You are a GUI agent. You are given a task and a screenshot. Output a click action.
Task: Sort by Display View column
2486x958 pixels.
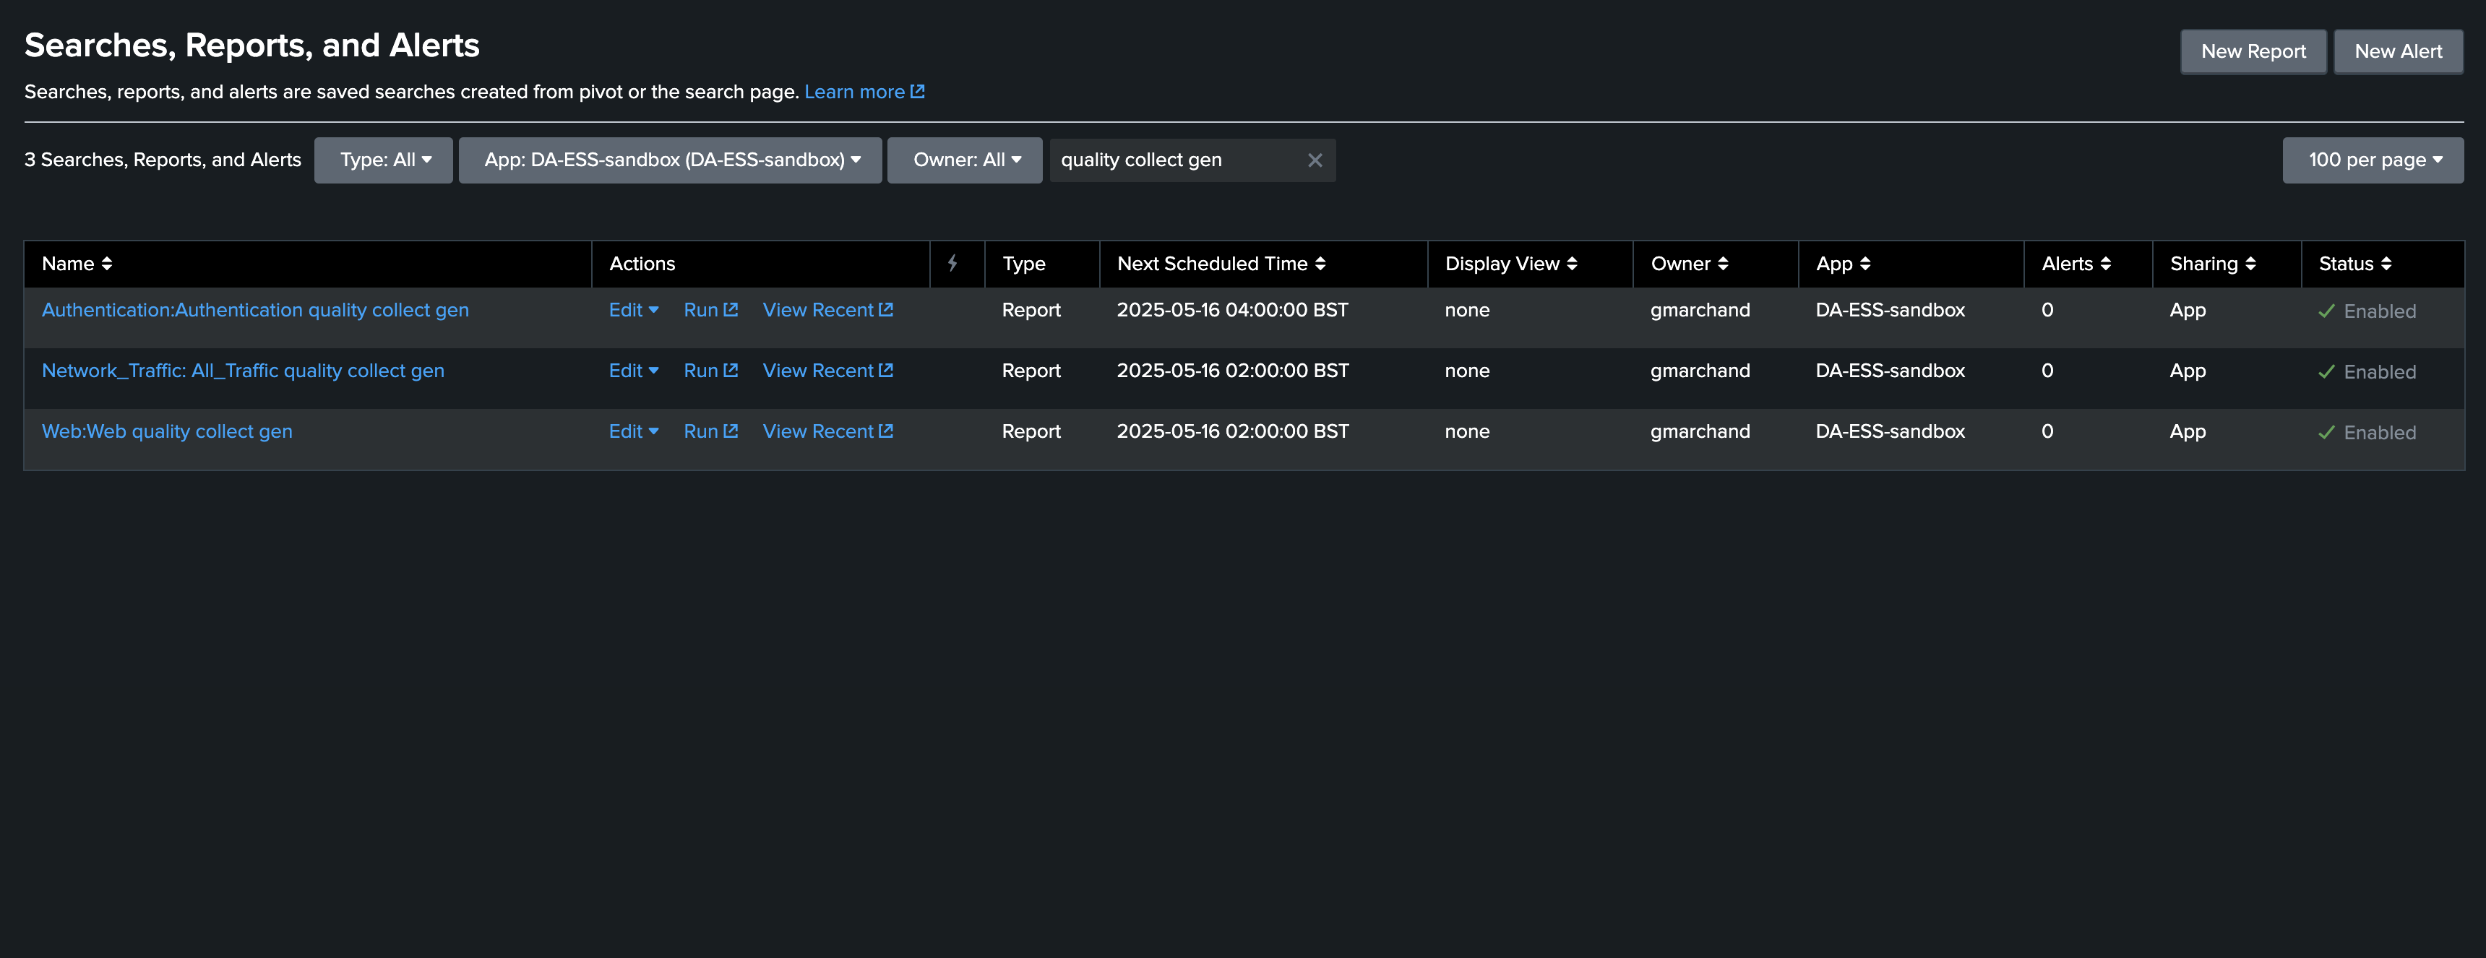(x=1510, y=264)
